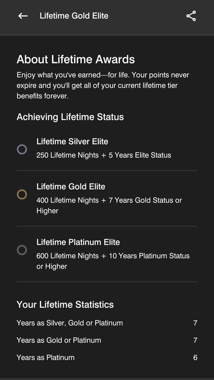The height and width of the screenshot is (380, 214).
Task: Expand the Lifetime Silver Elite requirements row
Action: (107, 148)
